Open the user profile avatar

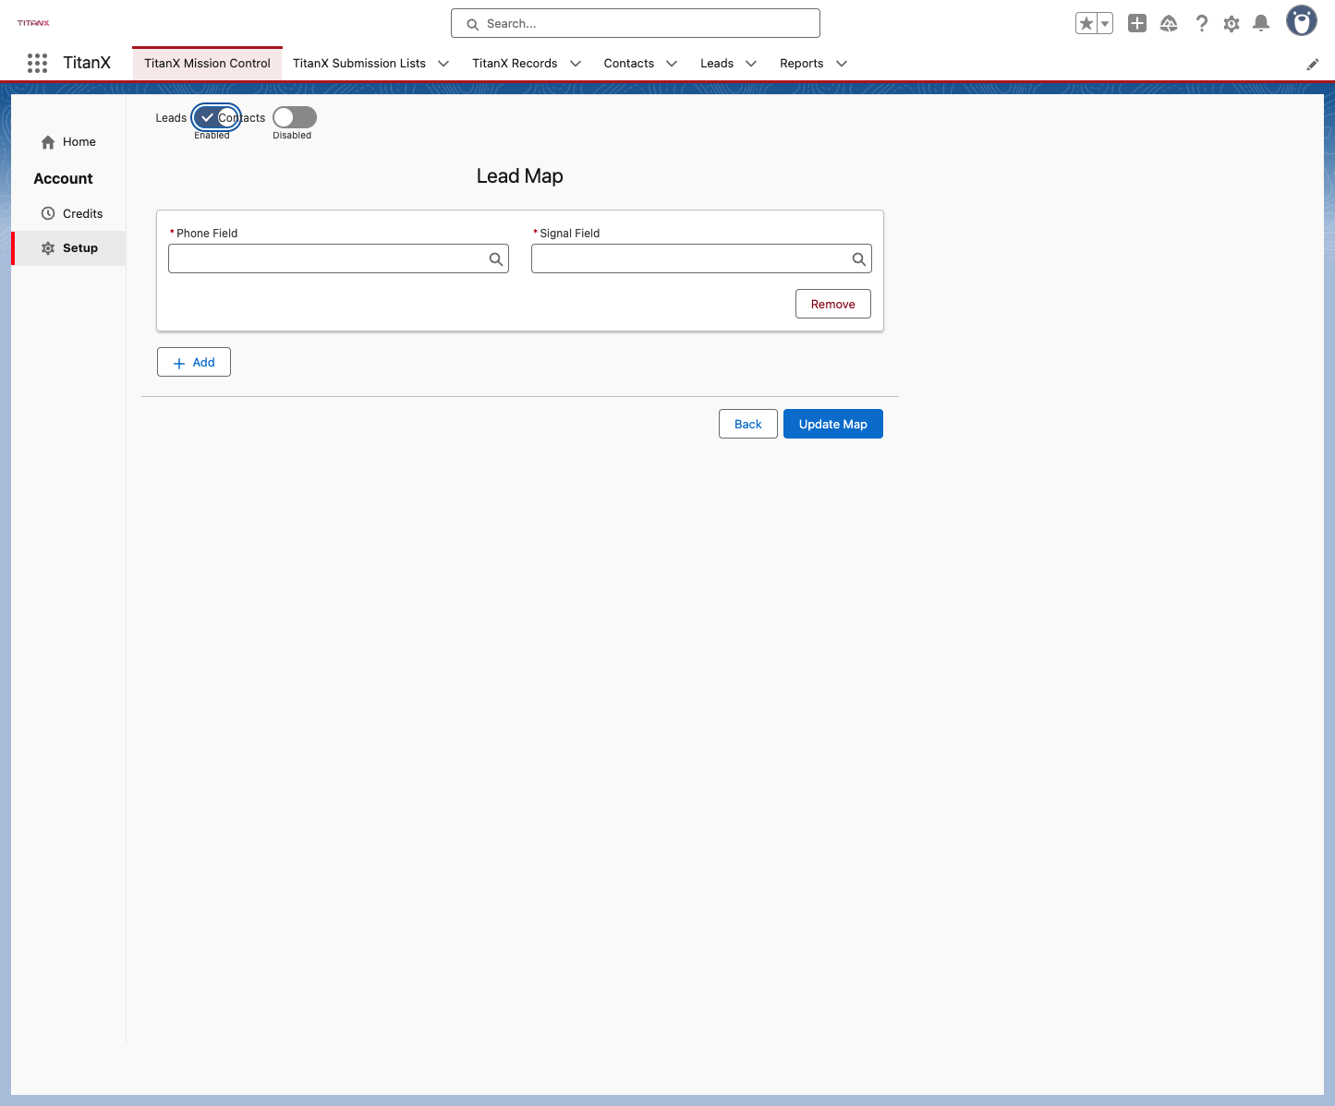[1302, 20]
